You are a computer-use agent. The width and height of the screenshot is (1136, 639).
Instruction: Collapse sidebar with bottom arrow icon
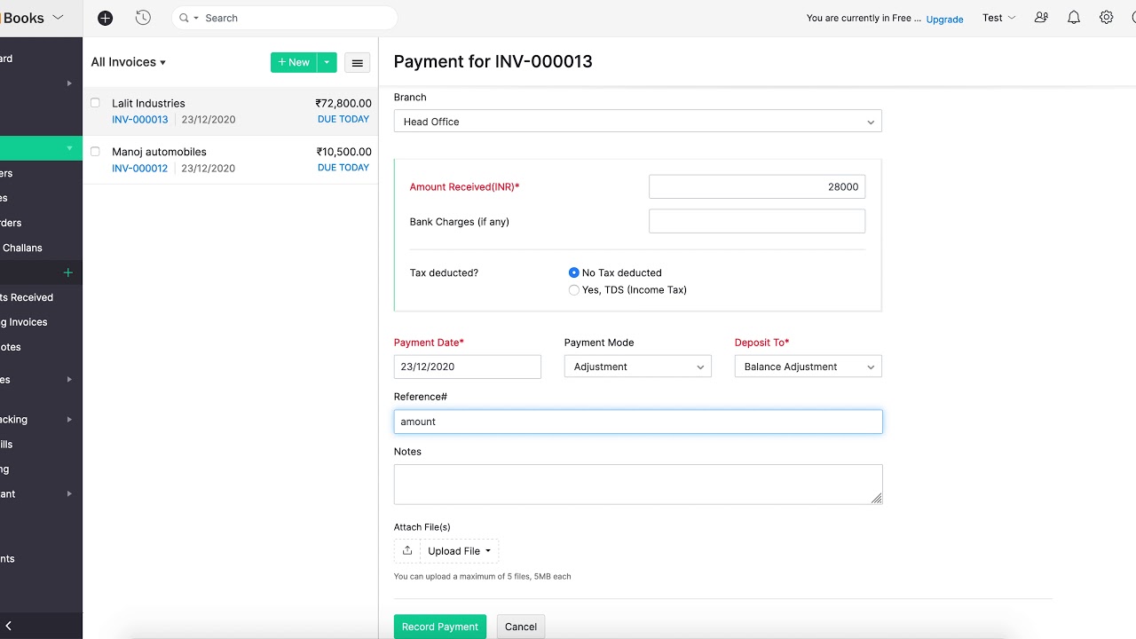[8, 627]
